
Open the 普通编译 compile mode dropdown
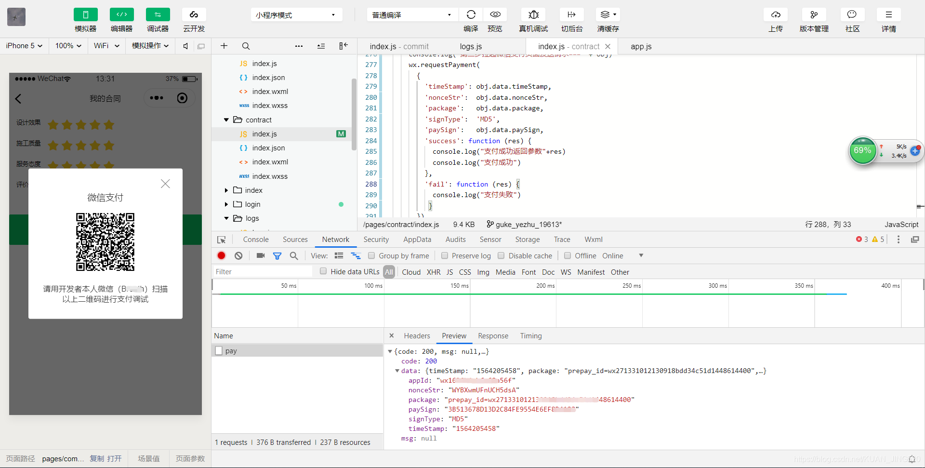412,14
